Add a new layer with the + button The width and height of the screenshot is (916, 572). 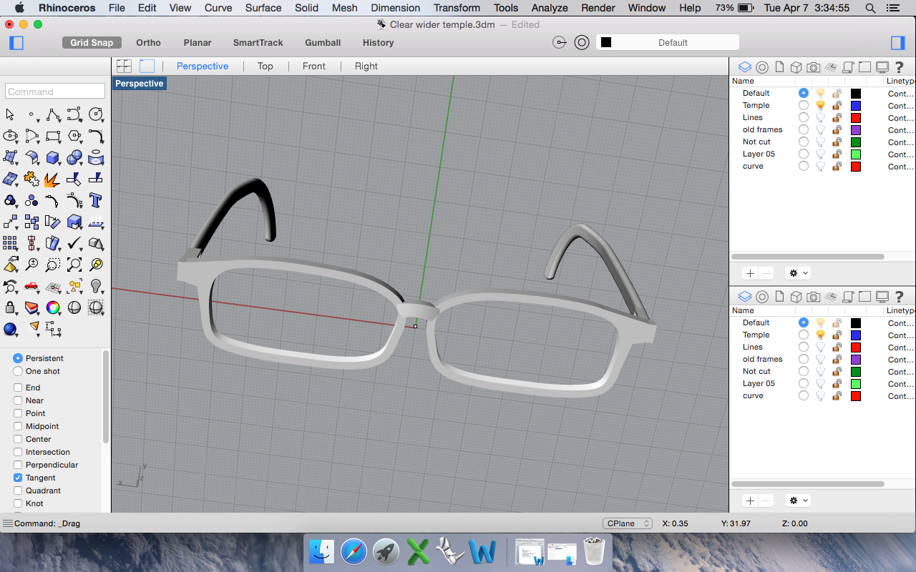pyautogui.click(x=749, y=273)
